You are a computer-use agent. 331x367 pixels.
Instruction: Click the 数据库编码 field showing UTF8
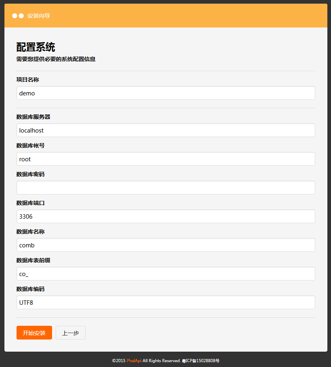(166, 302)
